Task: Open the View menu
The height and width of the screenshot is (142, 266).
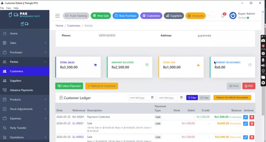Action: (x=9, y=8)
